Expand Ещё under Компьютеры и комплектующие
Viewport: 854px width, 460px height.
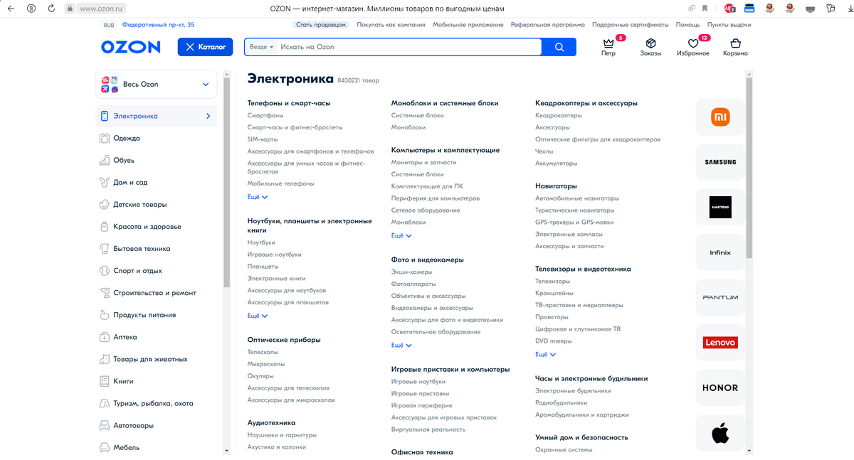401,235
